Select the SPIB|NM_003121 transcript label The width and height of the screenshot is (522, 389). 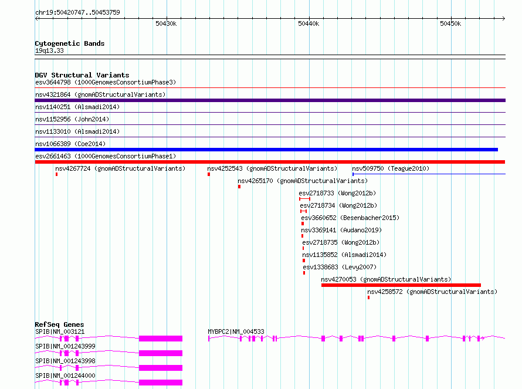click(x=60, y=332)
